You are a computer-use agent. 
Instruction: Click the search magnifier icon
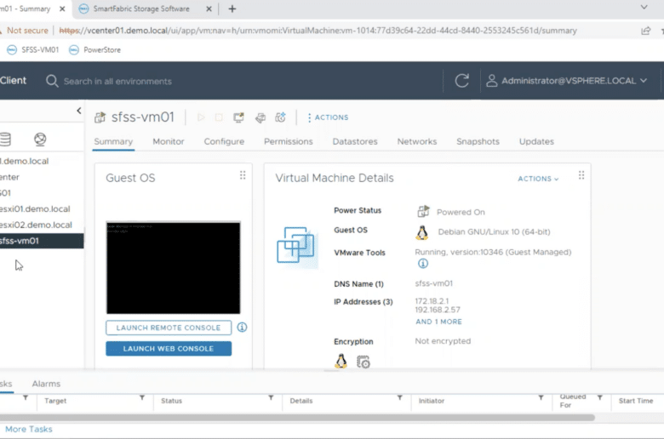click(x=52, y=81)
